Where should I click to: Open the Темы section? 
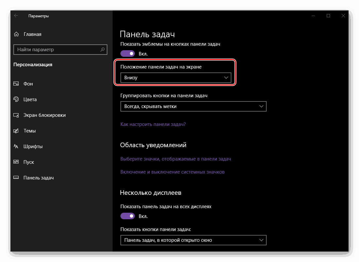click(x=29, y=131)
